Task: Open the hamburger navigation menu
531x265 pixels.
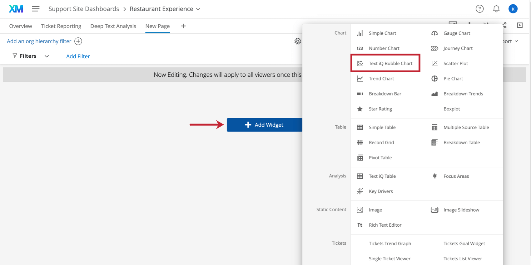Action: (36, 9)
